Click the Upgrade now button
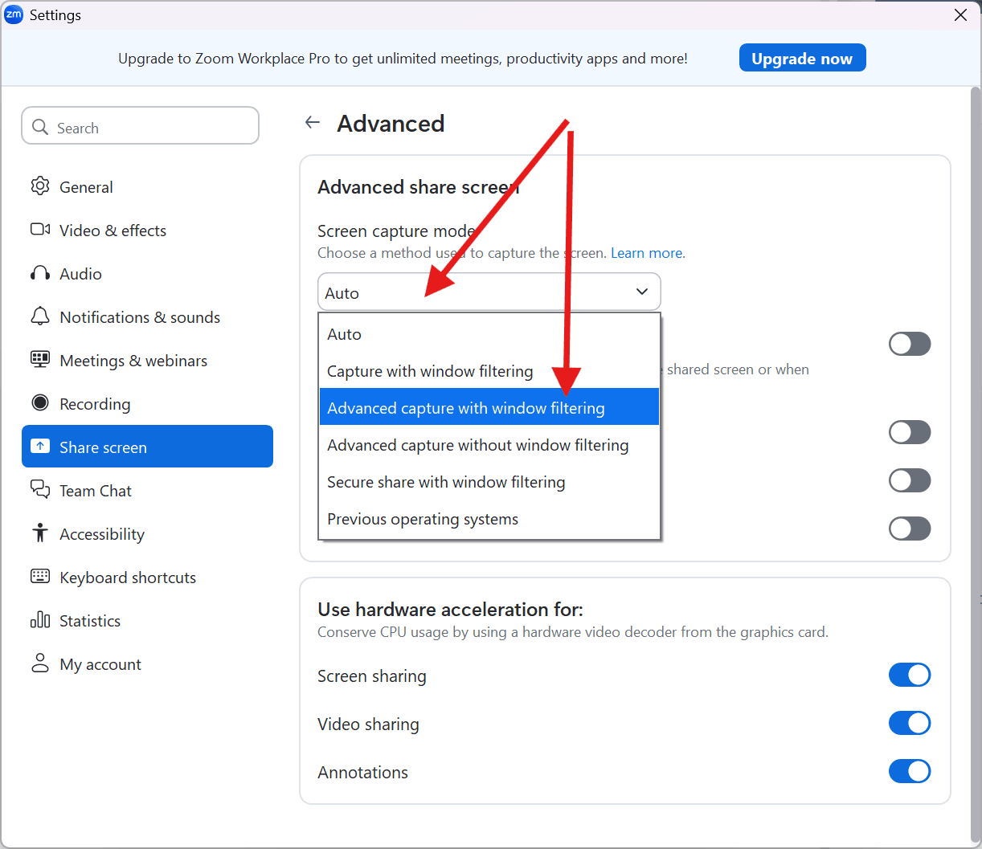The image size is (982, 849). [x=801, y=59]
